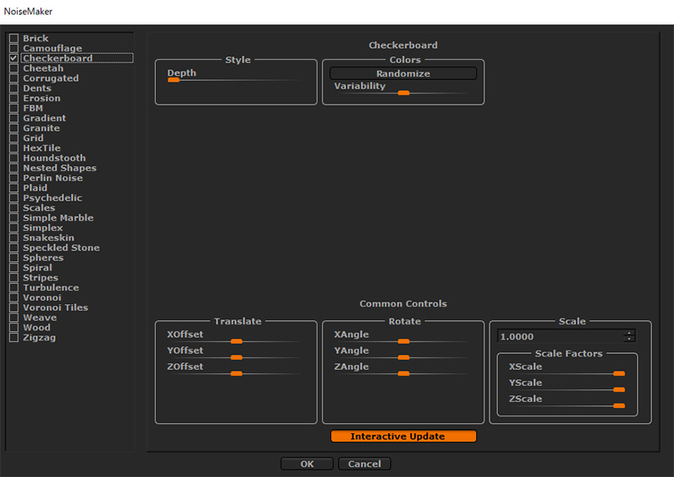This screenshot has height=477, width=674.
Task: Check the Perlin Noise checkbox
Action: click(13, 178)
